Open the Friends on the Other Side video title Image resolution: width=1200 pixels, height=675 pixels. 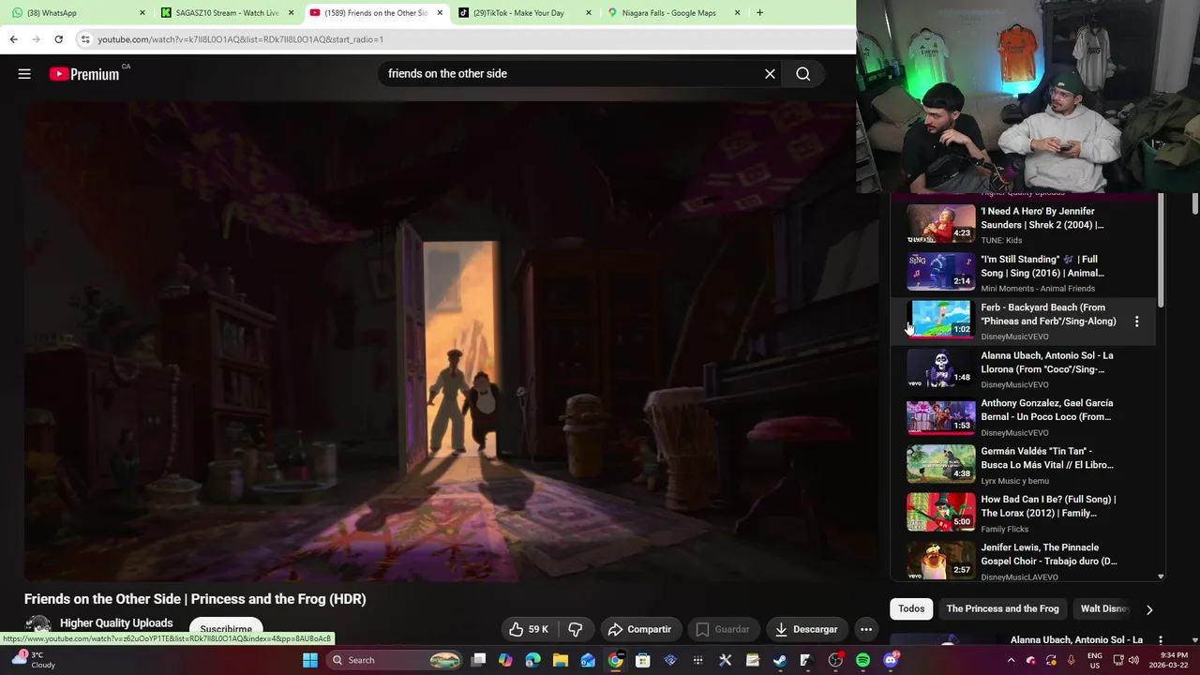(x=195, y=599)
